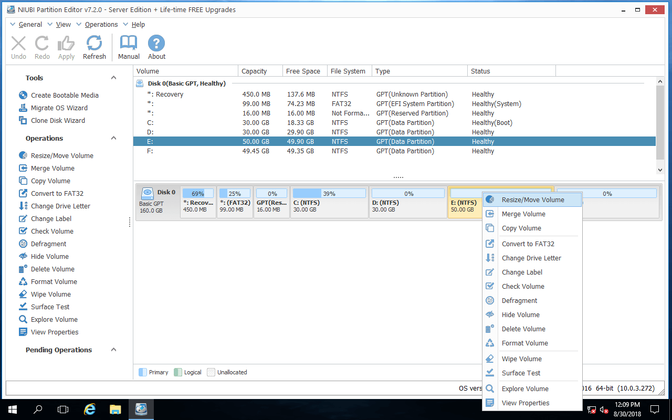Screen dimensions: 672x420
Task: Click sidebar Change Drive Letter icon
Action: (x=23, y=206)
